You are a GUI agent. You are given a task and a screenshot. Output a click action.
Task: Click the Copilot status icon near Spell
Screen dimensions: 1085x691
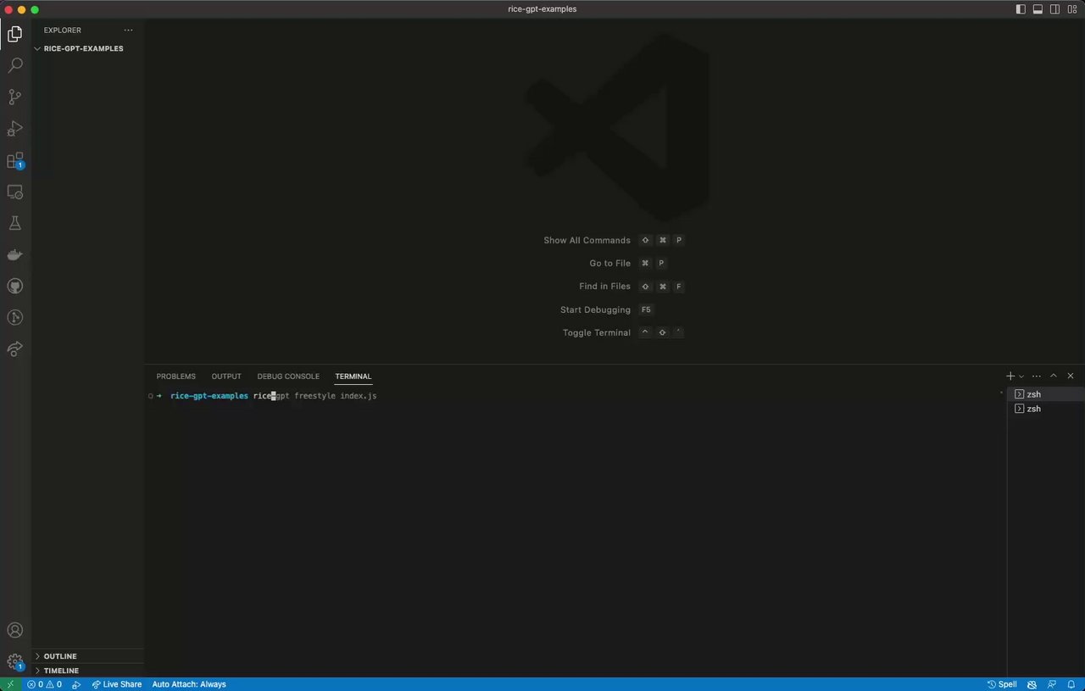point(1032,684)
